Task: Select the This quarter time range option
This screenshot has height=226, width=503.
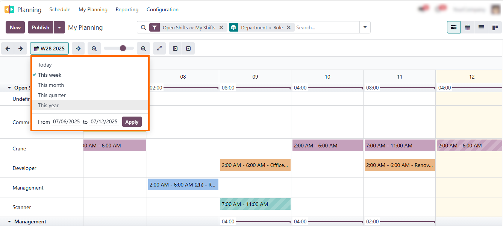Action: 52,95
